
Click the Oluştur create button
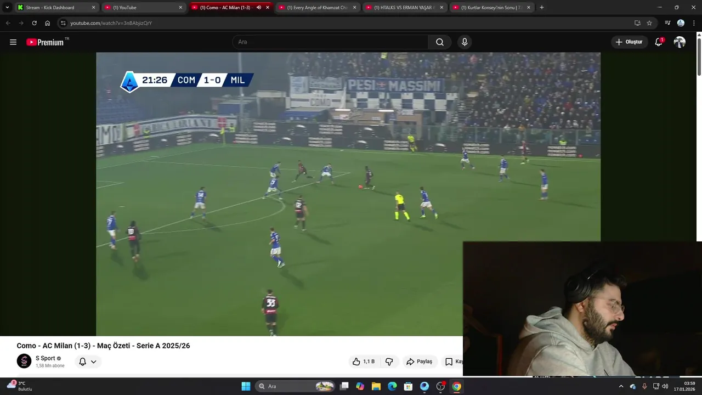coord(629,42)
